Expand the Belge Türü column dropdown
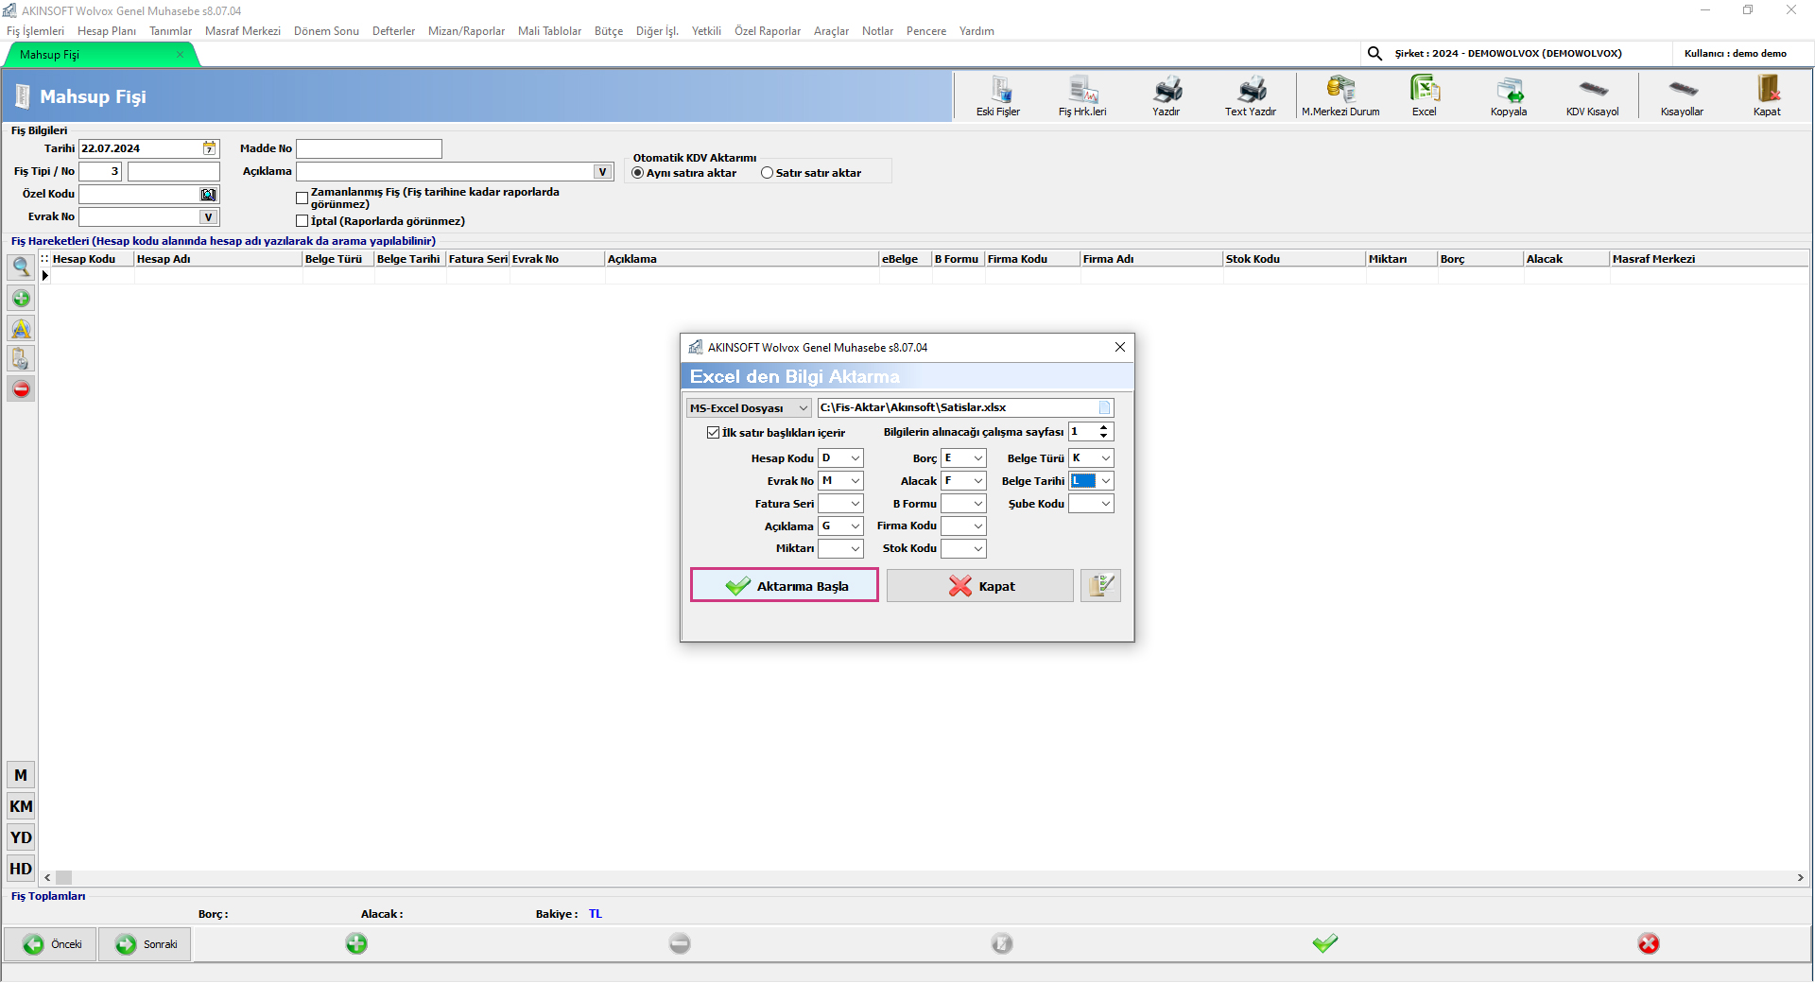1815x983 pixels. (x=1105, y=458)
